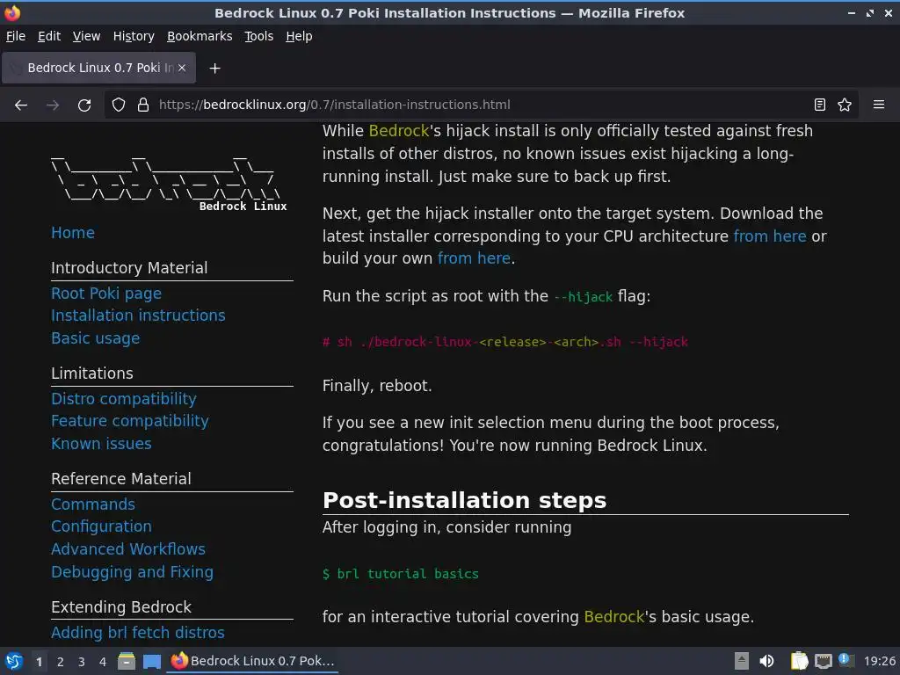Open the View menu
This screenshot has width=900, height=675.
click(x=86, y=36)
